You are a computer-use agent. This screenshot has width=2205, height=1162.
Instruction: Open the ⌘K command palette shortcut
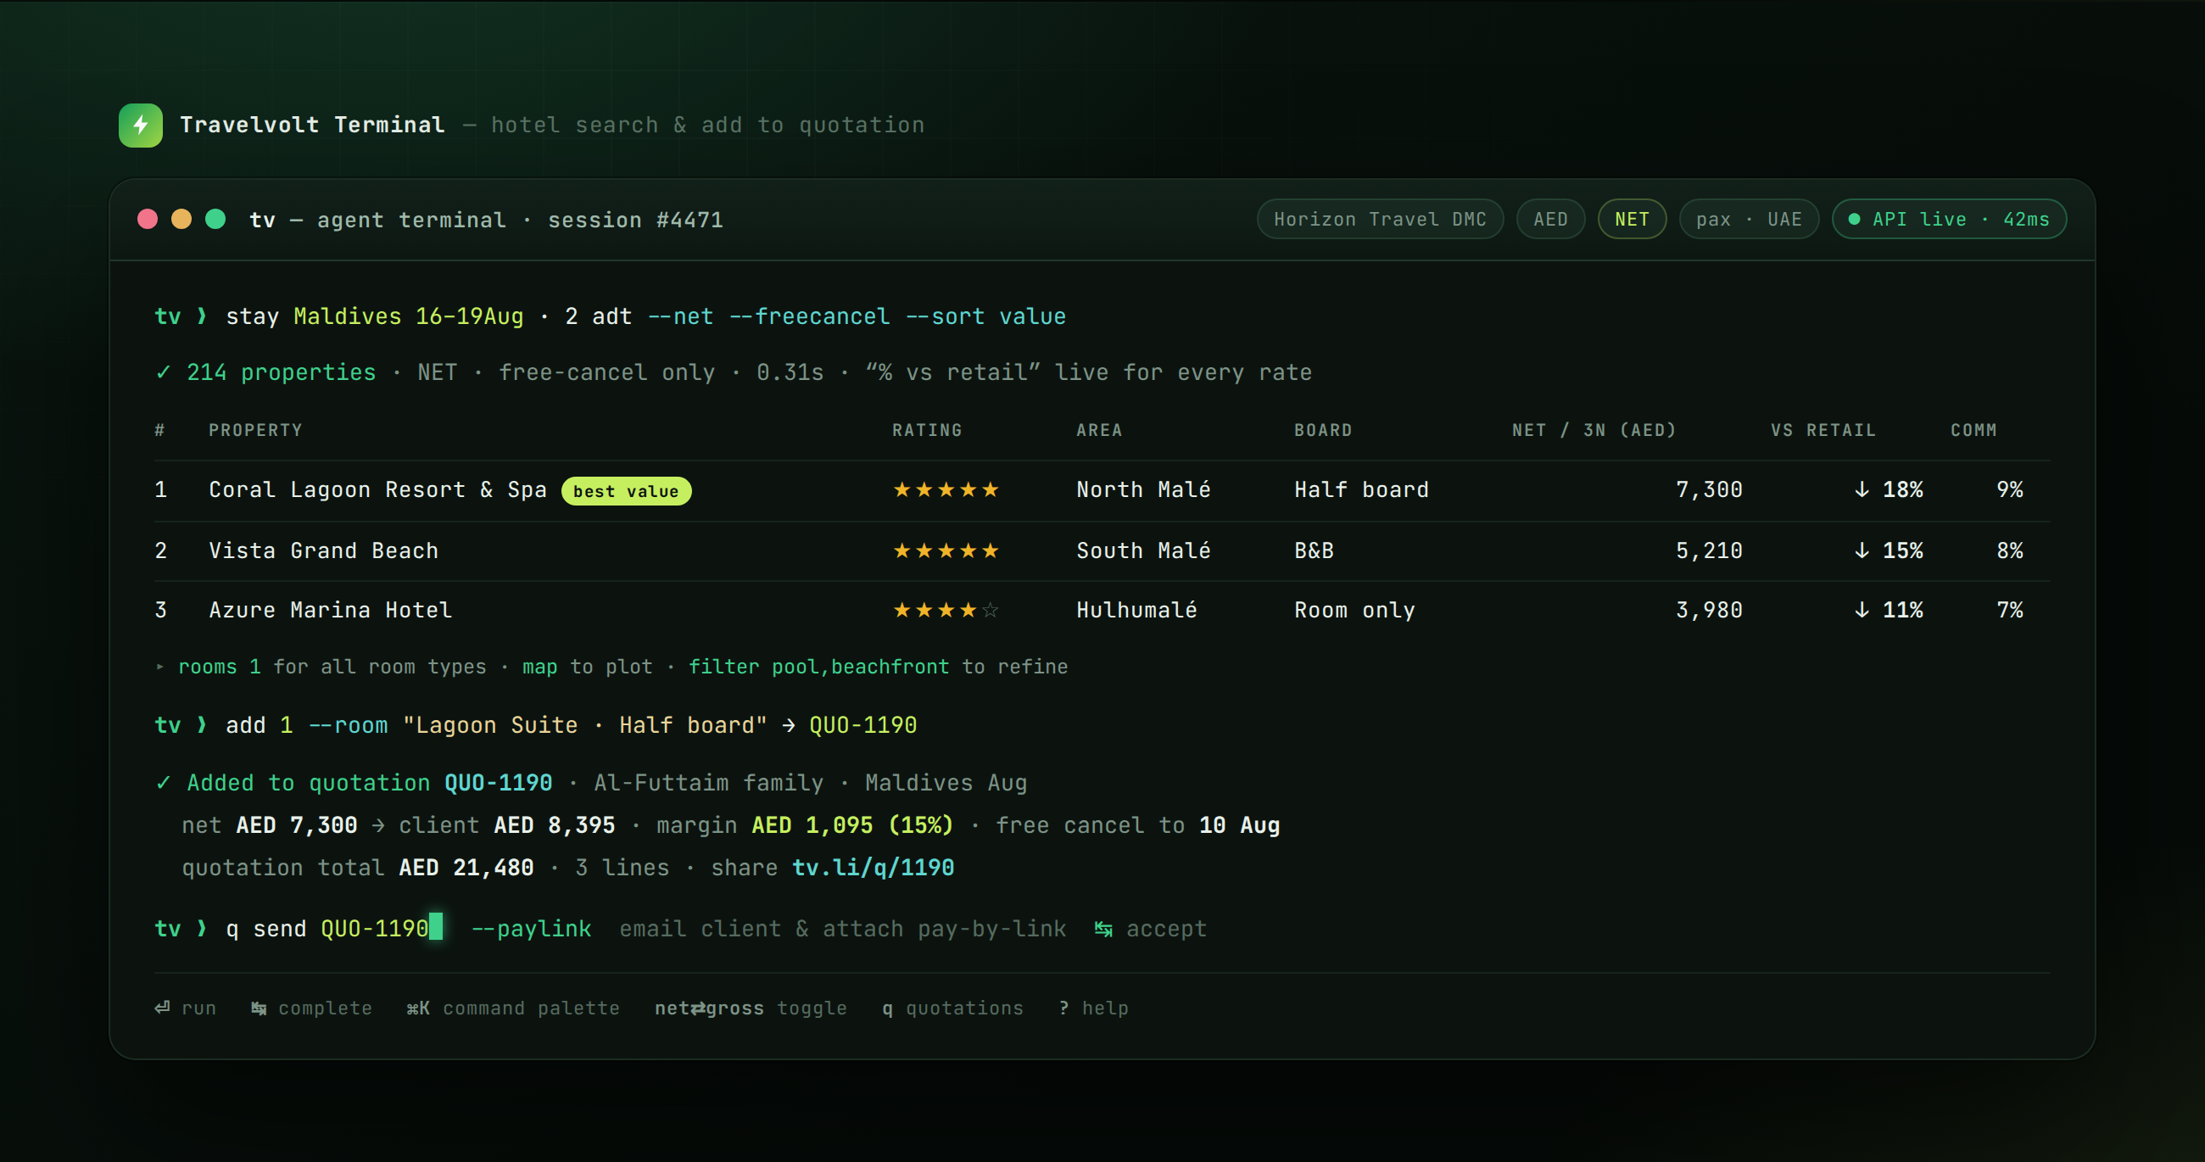coord(513,1008)
